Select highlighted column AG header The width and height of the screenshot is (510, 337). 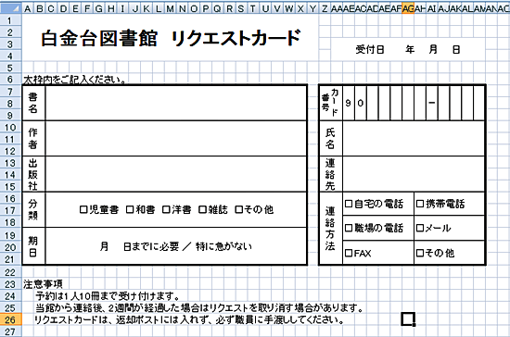point(408,8)
